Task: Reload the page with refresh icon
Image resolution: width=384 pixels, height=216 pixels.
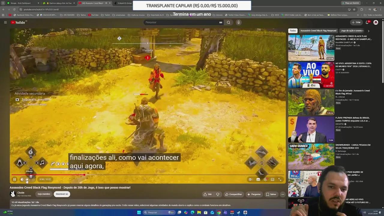Action: [15, 9]
